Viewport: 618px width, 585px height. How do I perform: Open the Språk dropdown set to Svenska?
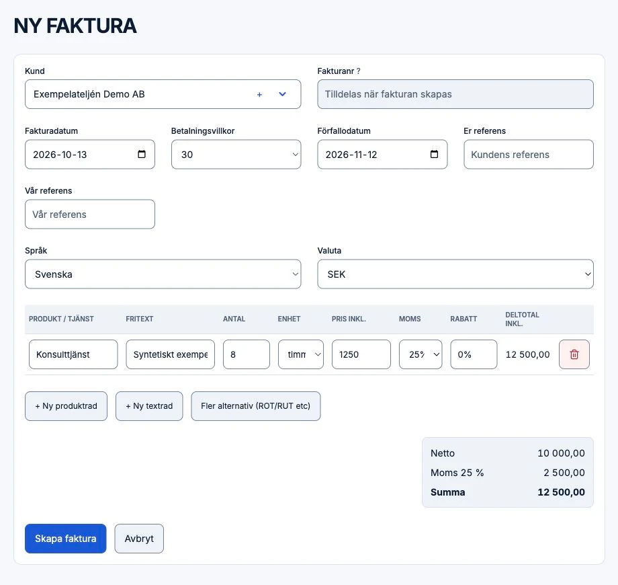tap(163, 274)
